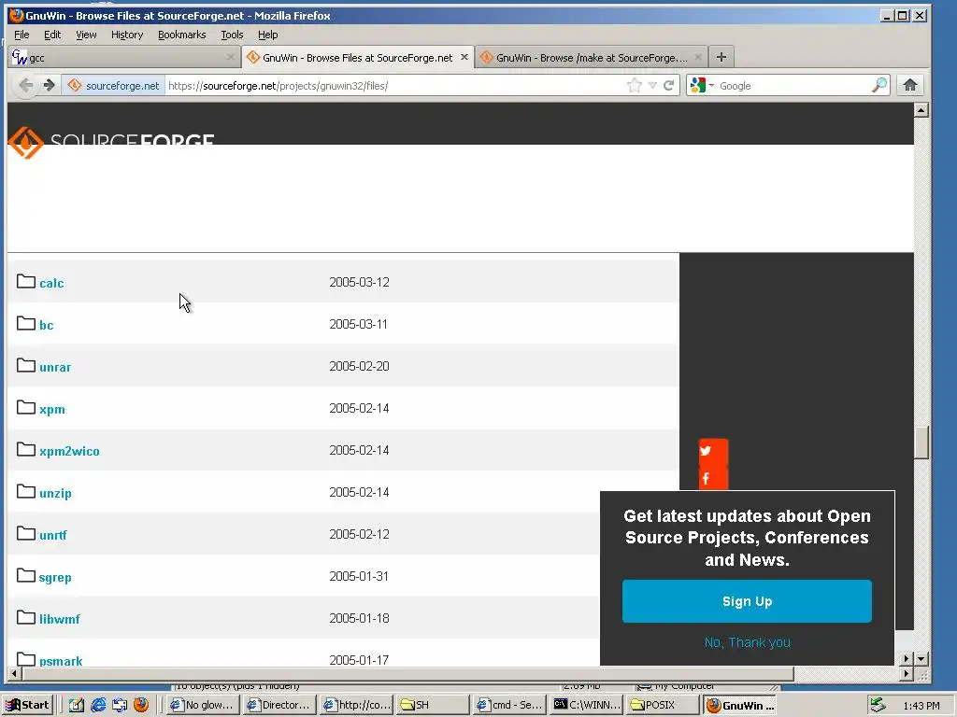Open the bc folder link
The width and height of the screenshot is (957, 717).
(x=47, y=325)
